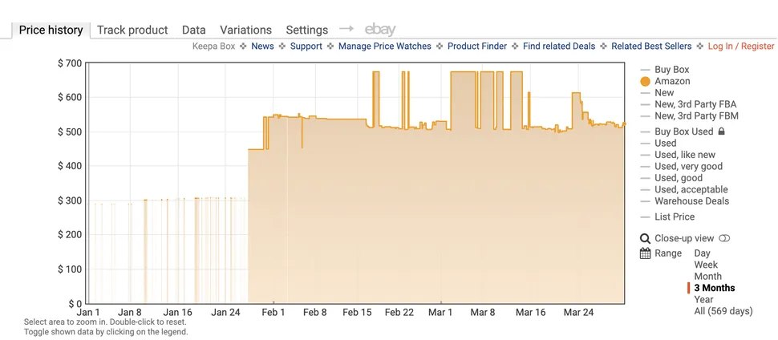This screenshot has width=778, height=340.
Task: Set range to Year
Action: (x=704, y=299)
